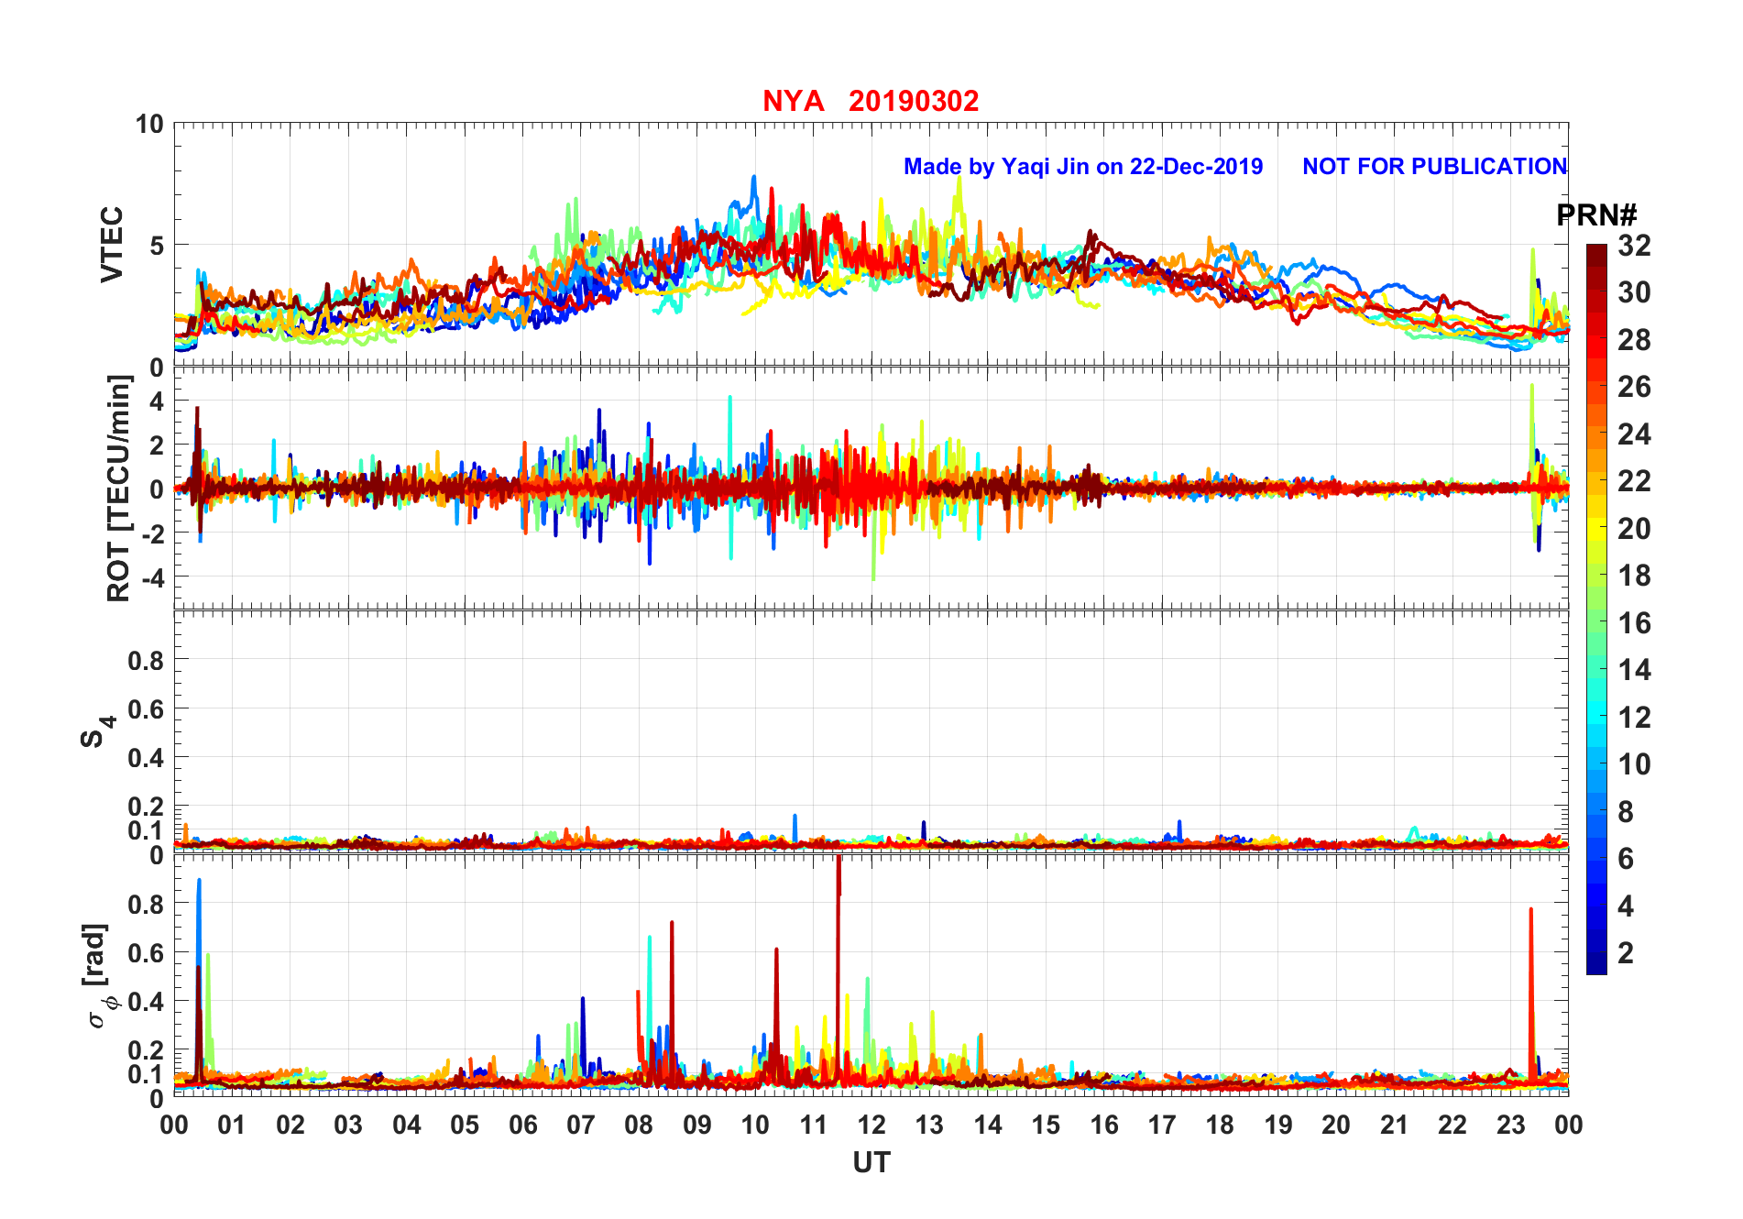Click colorbar tick label 22
The height and width of the screenshot is (1219, 1743).
point(1634,481)
